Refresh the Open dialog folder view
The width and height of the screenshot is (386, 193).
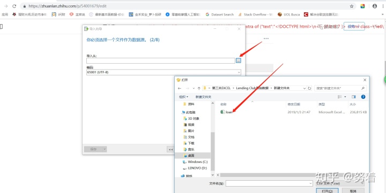309,88
